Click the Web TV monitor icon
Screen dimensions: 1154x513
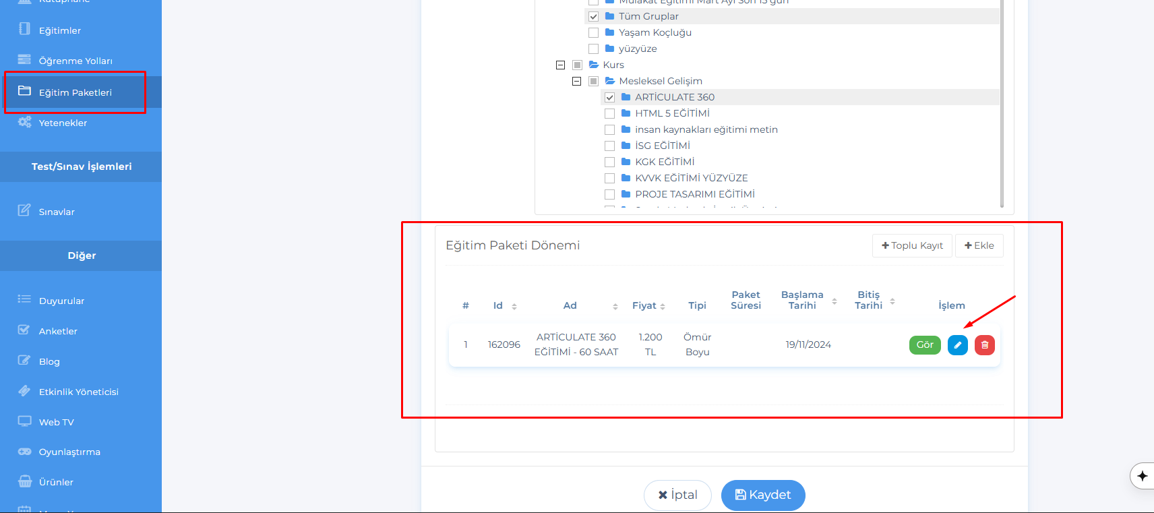24,421
